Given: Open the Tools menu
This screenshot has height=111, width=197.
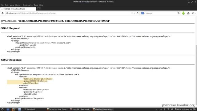Looking at the screenshot, I should tap(36, 5).
